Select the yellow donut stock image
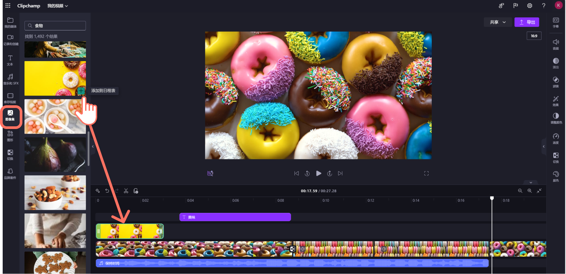 pyautogui.click(x=55, y=78)
